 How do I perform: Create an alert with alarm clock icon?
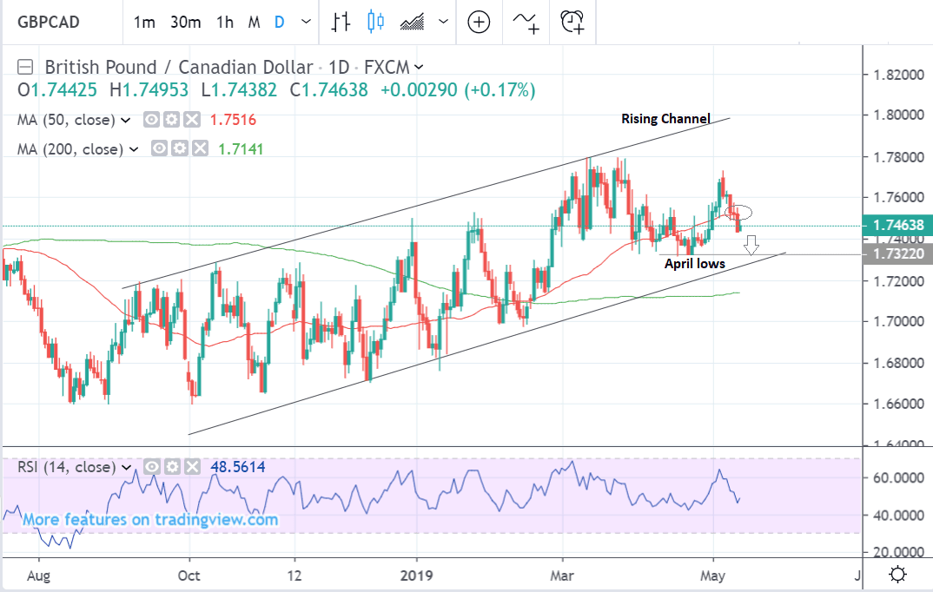coord(572,22)
